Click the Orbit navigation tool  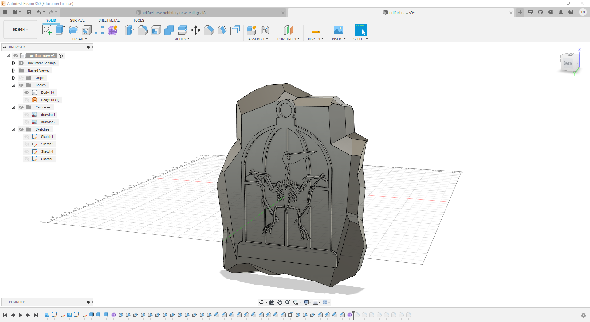tap(262, 302)
